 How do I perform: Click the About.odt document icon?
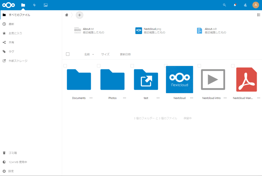[x=200, y=31]
